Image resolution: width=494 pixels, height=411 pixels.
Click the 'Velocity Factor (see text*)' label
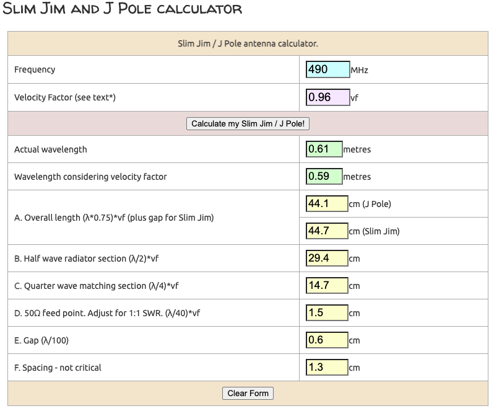[x=65, y=97]
